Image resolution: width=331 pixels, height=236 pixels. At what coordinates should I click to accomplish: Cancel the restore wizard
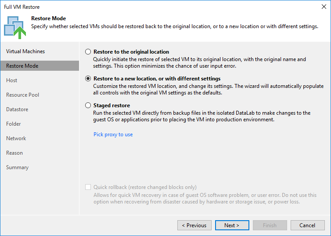(307, 225)
